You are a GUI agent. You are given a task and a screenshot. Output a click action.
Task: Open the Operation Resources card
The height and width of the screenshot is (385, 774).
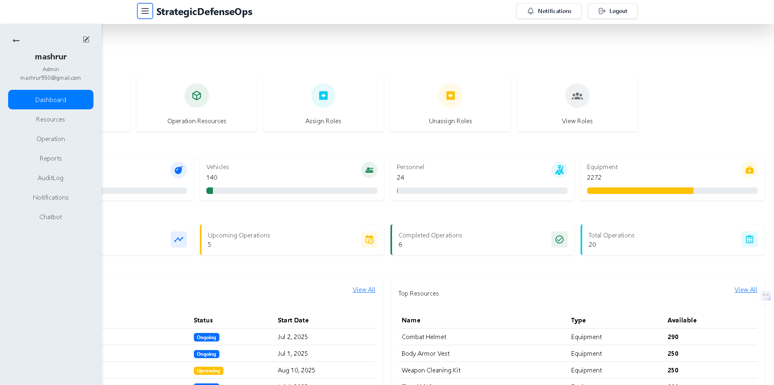[x=197, y=104]
